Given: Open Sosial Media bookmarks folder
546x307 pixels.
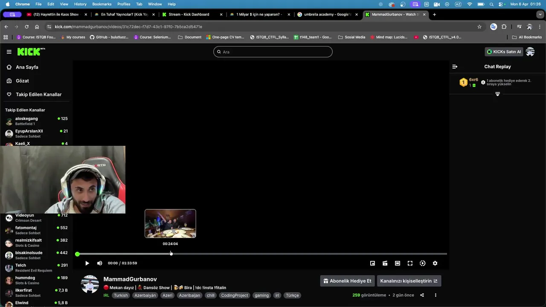Looking at the screenshot, I should [x=351, y=37].
